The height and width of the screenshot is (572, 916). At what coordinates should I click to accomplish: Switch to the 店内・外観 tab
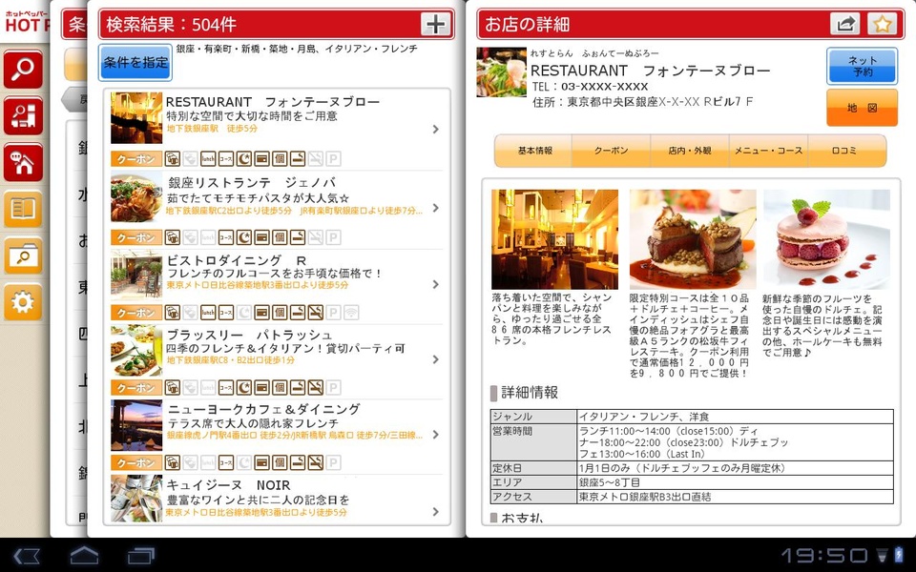click(690, 151)
